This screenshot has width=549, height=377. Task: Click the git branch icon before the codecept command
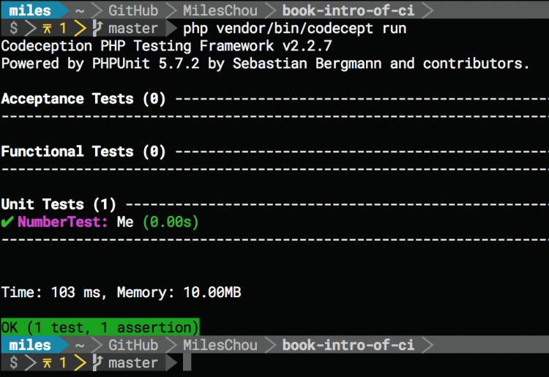pyautogui.click(x=97, y=29)
